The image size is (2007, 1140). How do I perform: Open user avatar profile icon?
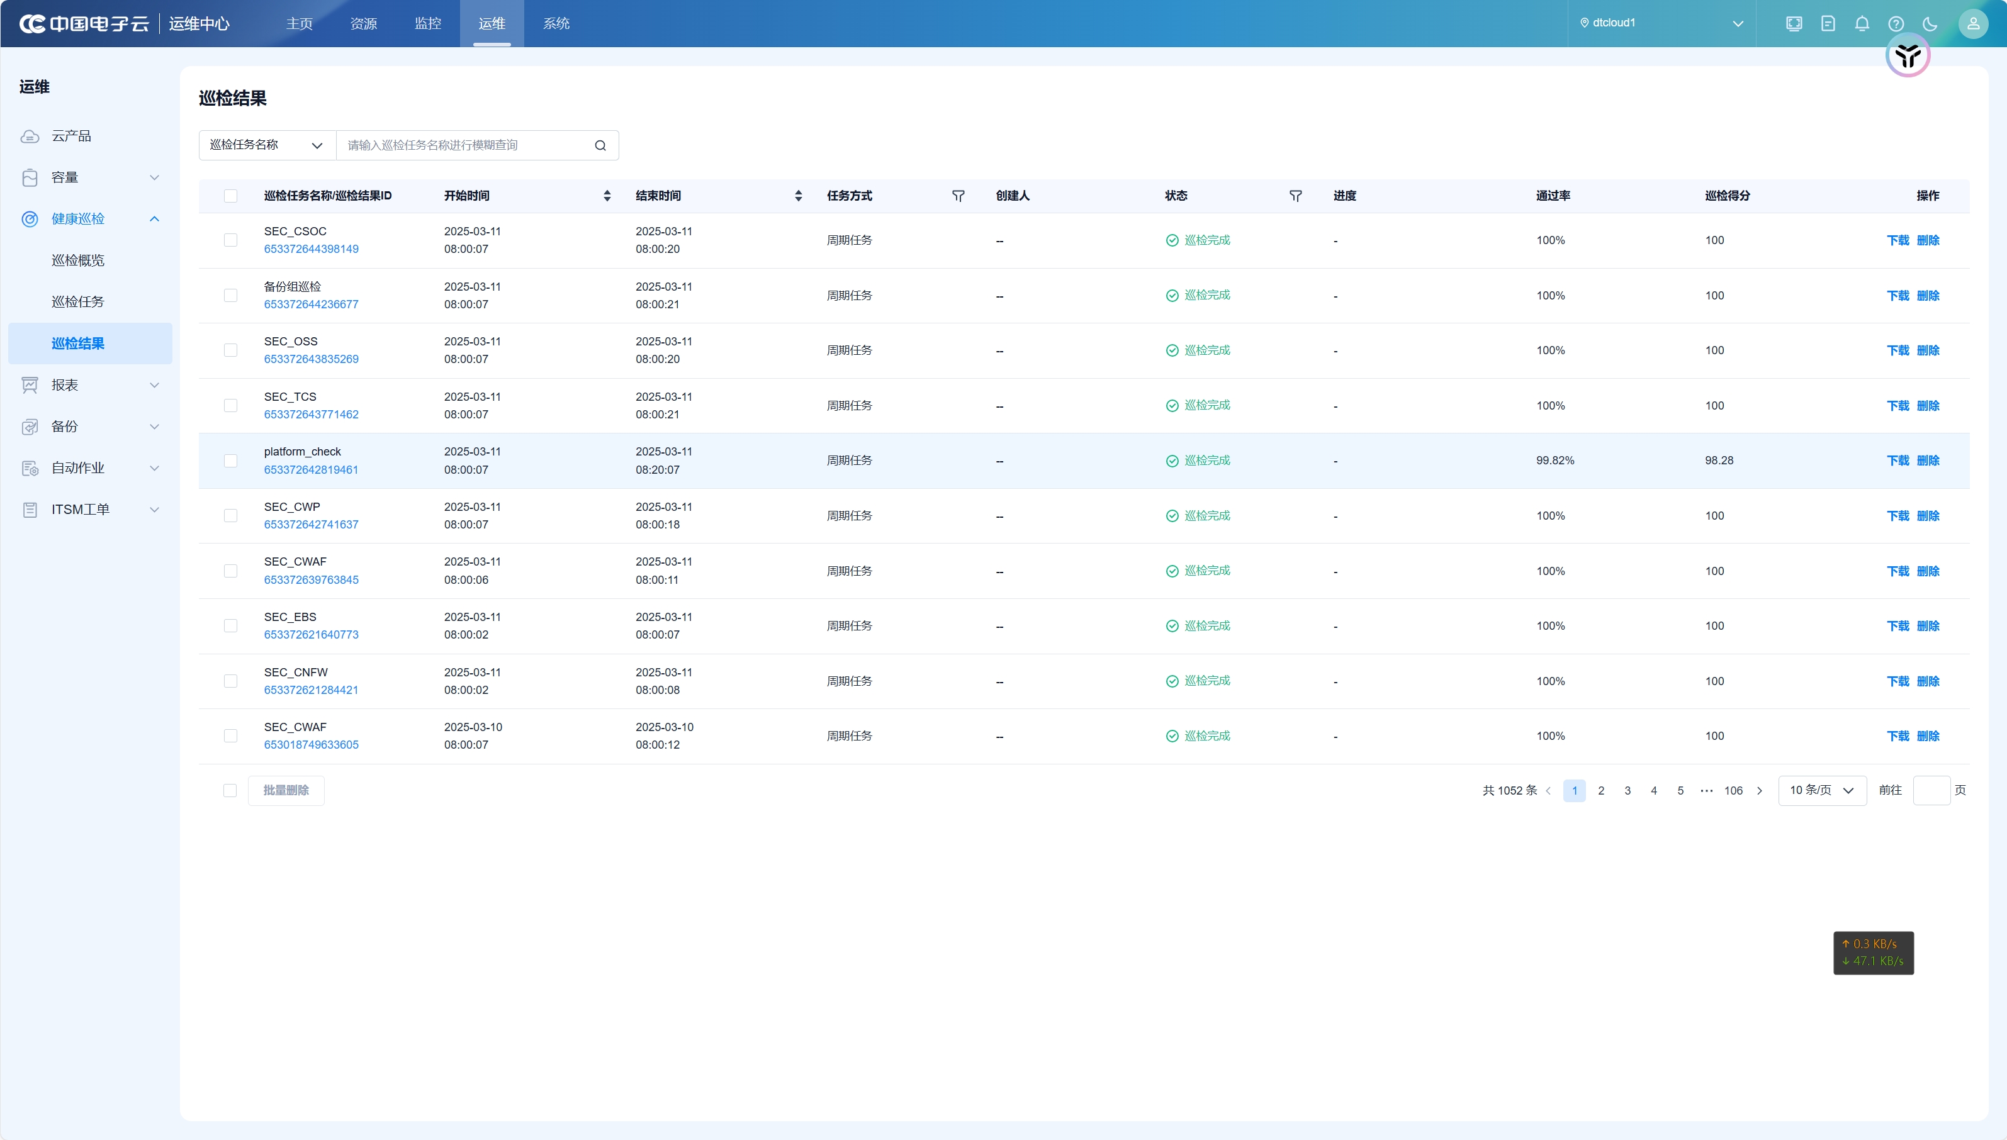click(x=1973, y=23)
